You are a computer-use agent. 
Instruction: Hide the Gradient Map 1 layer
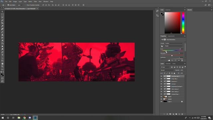click(x=161, y=94)
